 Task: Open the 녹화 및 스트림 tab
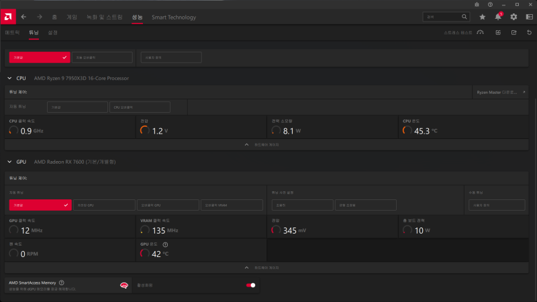[105, 17]
